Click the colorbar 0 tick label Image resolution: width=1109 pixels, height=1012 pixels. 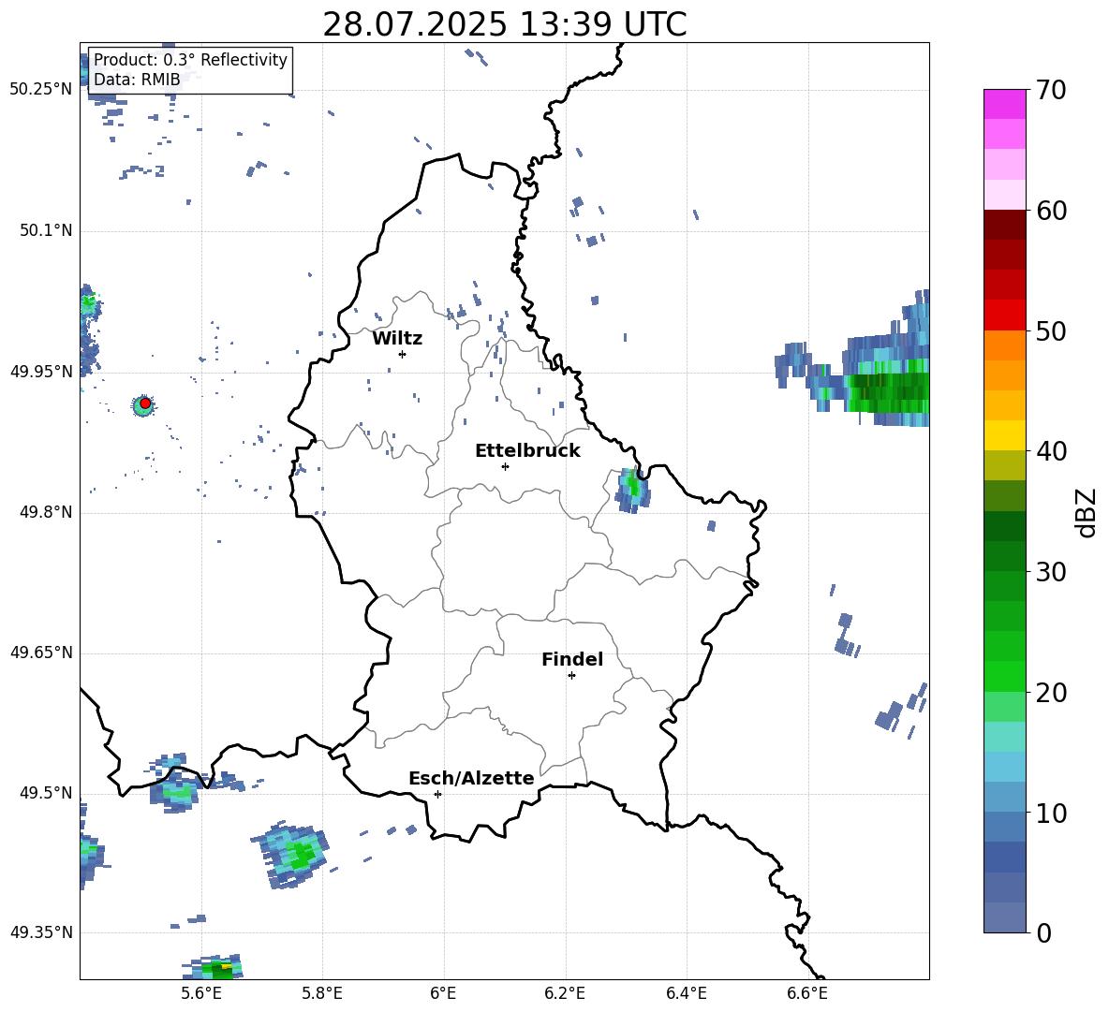1044,932
